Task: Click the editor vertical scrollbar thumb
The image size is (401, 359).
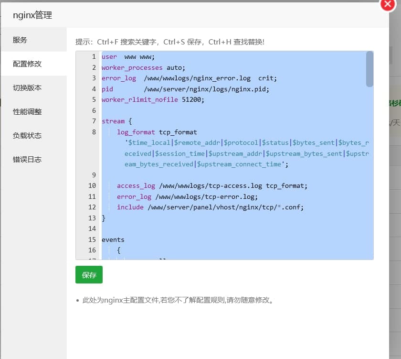Action: tap(369, 69)
